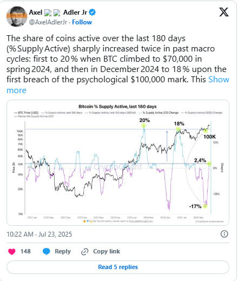Click the blue reply bubble icon
This screenshot has height=281, width=238.
(46, 251)
